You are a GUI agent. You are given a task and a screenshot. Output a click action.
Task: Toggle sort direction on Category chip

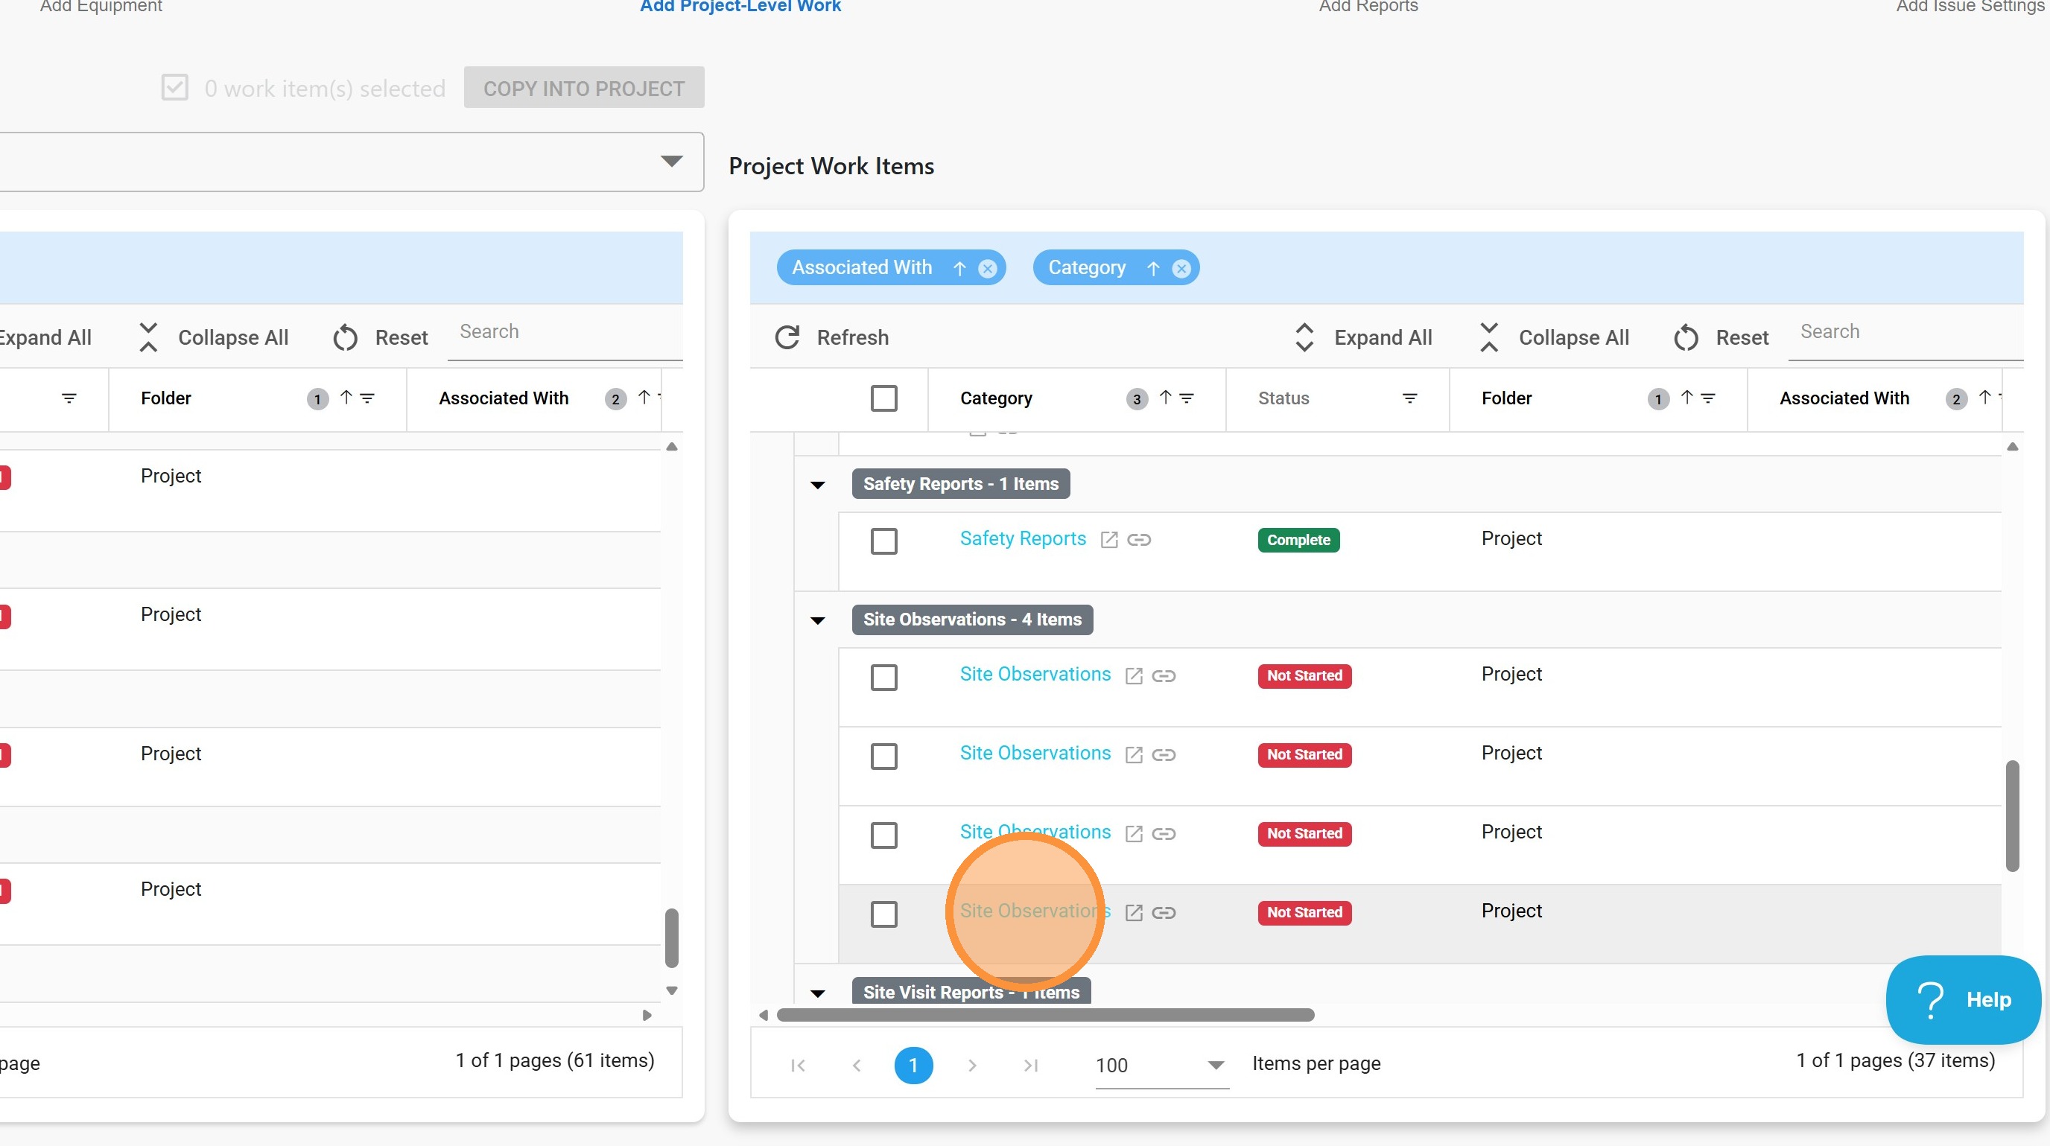pyautogui.click(x=1153, y=269)
